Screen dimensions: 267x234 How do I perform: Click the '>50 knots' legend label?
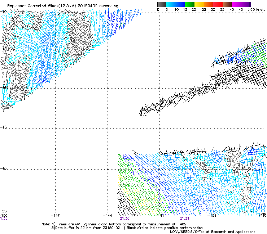257,10
